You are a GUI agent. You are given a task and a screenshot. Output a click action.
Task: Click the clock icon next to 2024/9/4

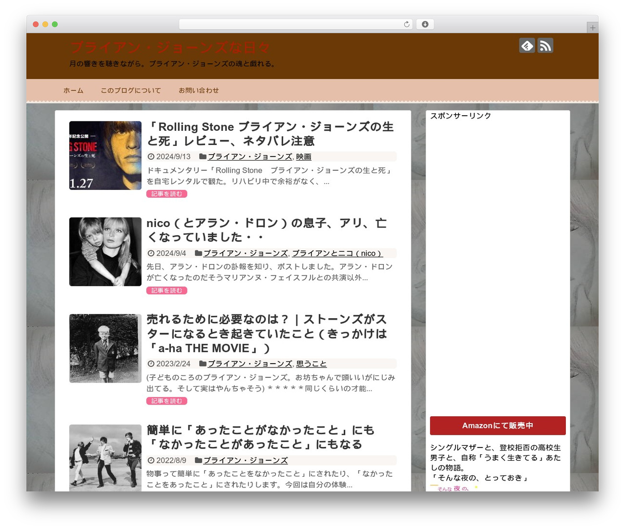tap(151, 253)
